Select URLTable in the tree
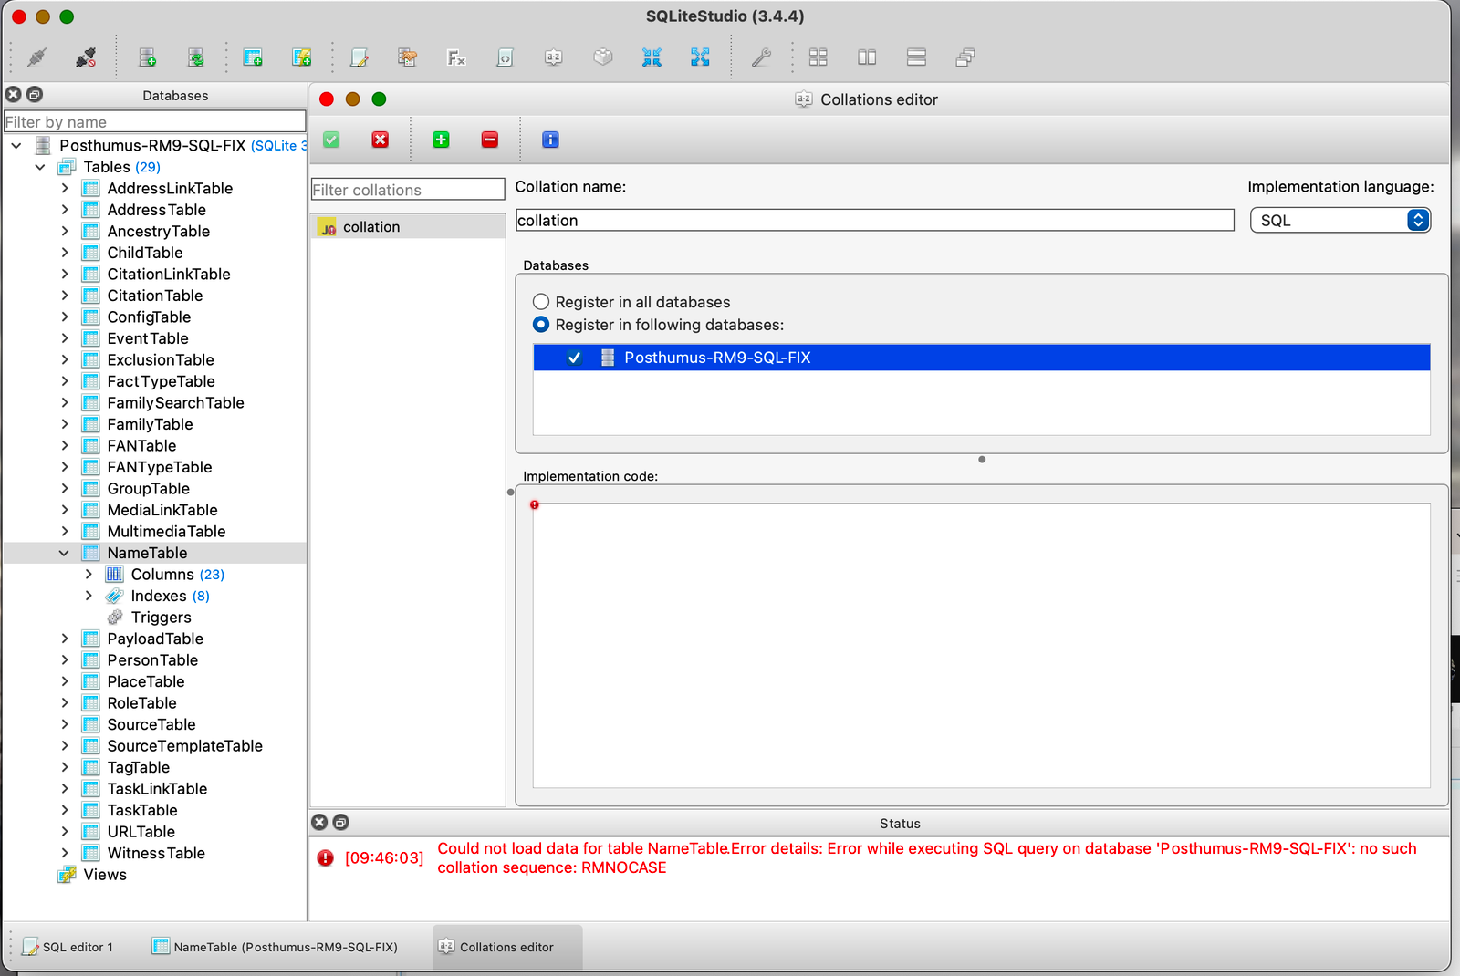 (x=141, y=832)
